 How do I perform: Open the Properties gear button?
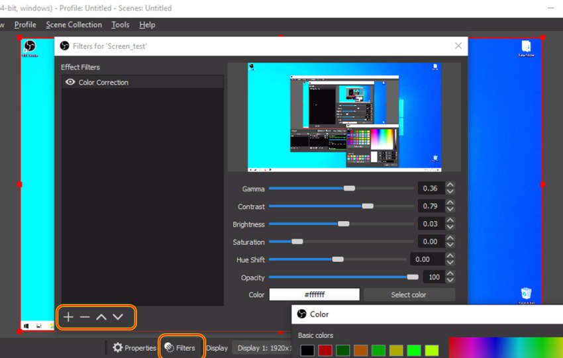pos(134,347)
